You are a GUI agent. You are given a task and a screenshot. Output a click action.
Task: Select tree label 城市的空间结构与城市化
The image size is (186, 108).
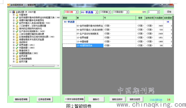coord(30,28)
